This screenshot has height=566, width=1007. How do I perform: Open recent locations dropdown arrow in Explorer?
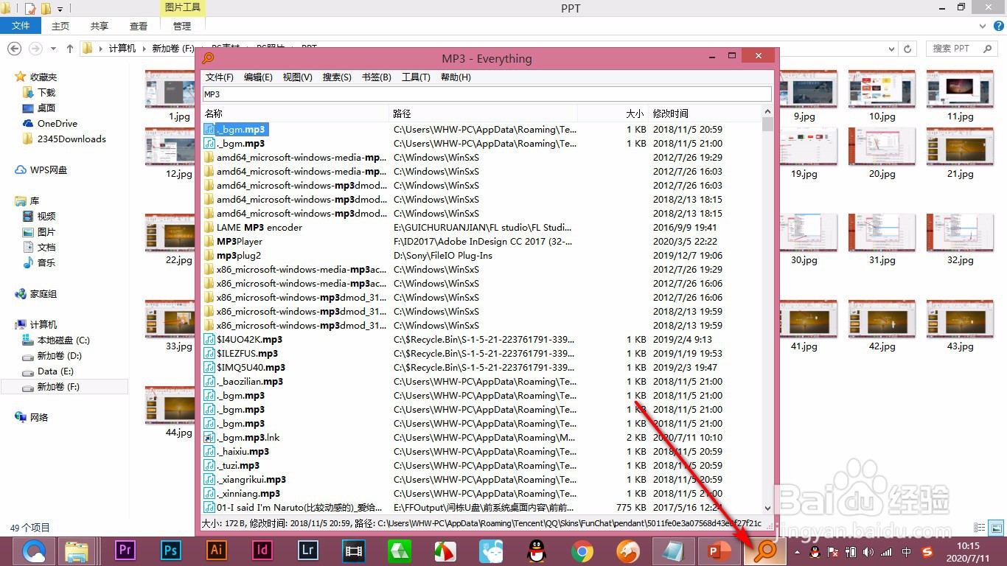pos(54,49)
